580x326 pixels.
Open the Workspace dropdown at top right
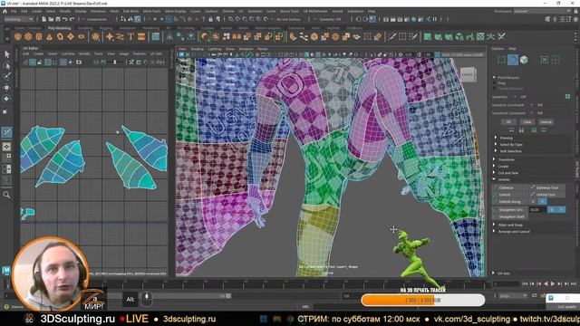(542, 12)
